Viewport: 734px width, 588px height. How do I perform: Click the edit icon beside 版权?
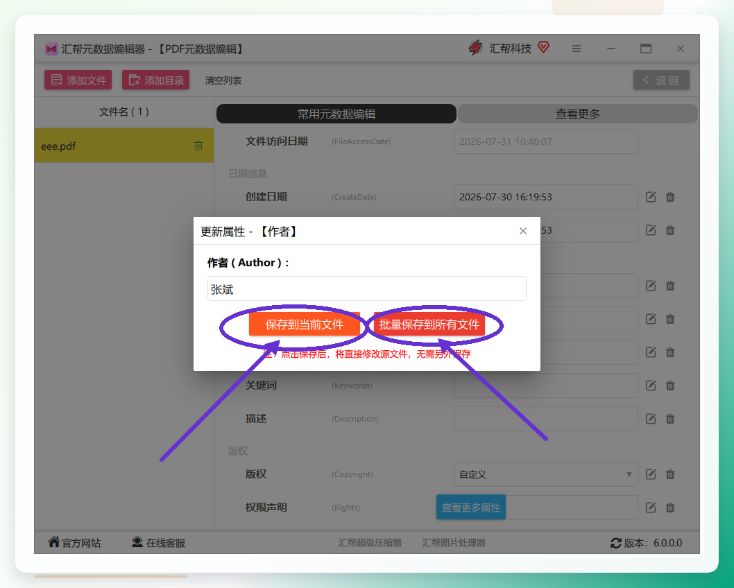(651, 474)
